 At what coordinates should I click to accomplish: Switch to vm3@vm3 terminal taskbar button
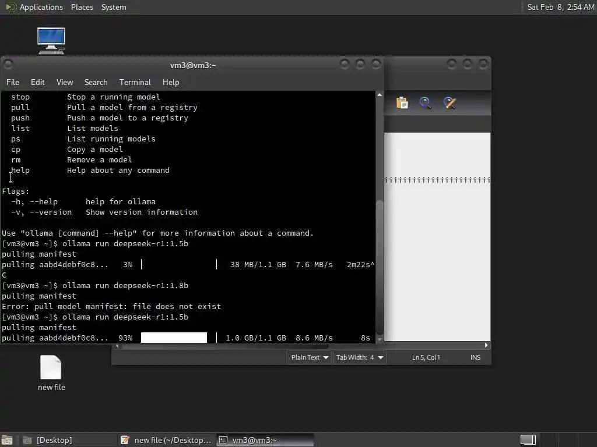coord(265,440)
